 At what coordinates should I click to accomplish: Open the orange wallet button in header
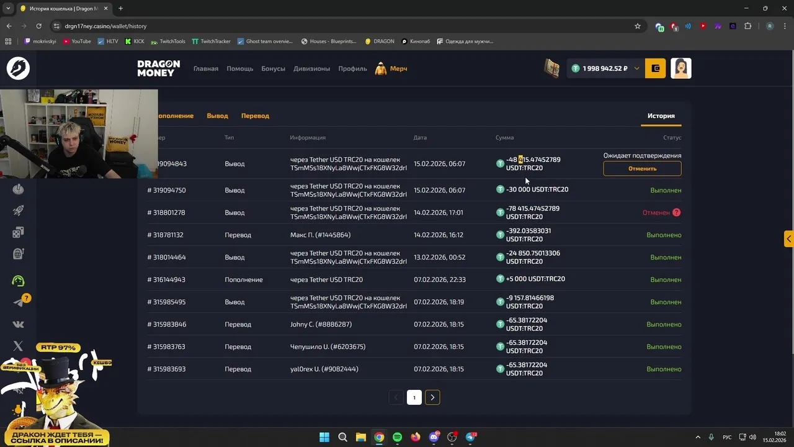click(x=656, y=68)
